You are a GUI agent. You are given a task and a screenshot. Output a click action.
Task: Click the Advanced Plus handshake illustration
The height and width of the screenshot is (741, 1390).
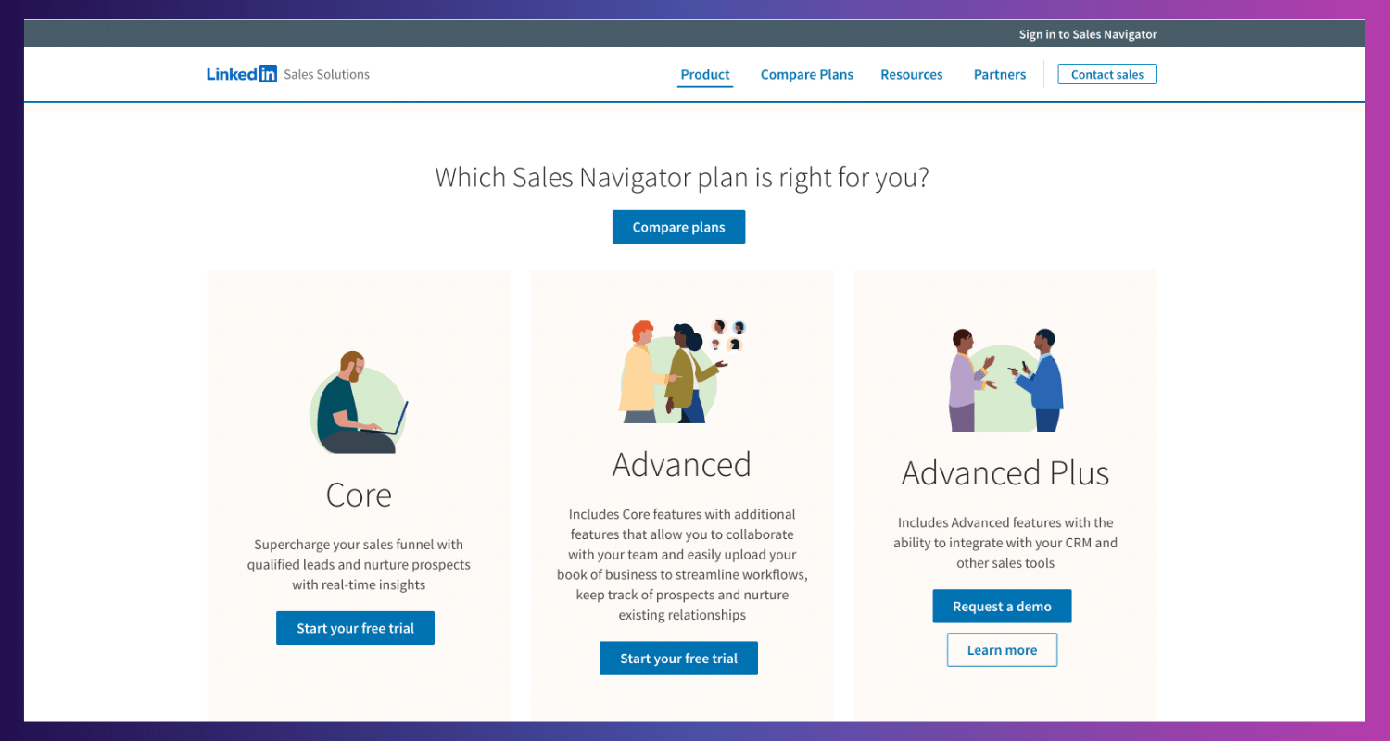tap(1005, 380)
